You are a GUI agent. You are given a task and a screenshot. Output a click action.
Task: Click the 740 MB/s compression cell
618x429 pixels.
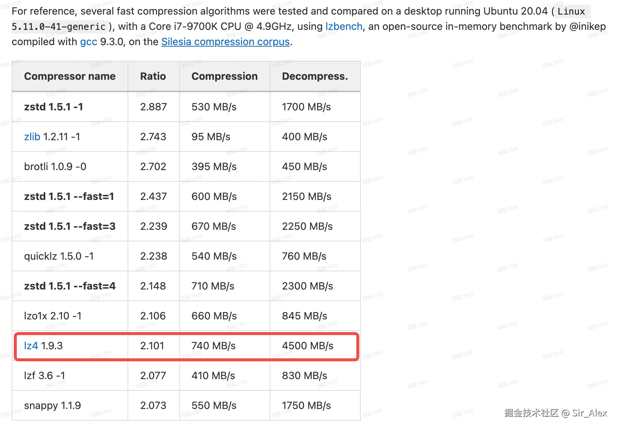coord(214,346)
